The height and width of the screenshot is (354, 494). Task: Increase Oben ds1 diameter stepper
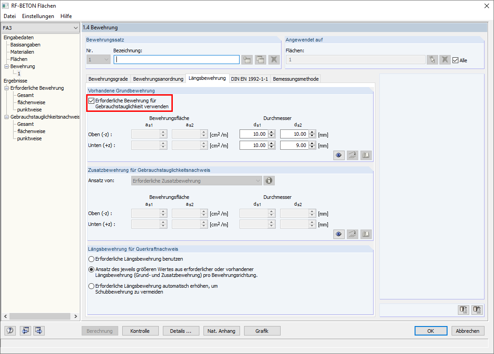tap(272, 132)
